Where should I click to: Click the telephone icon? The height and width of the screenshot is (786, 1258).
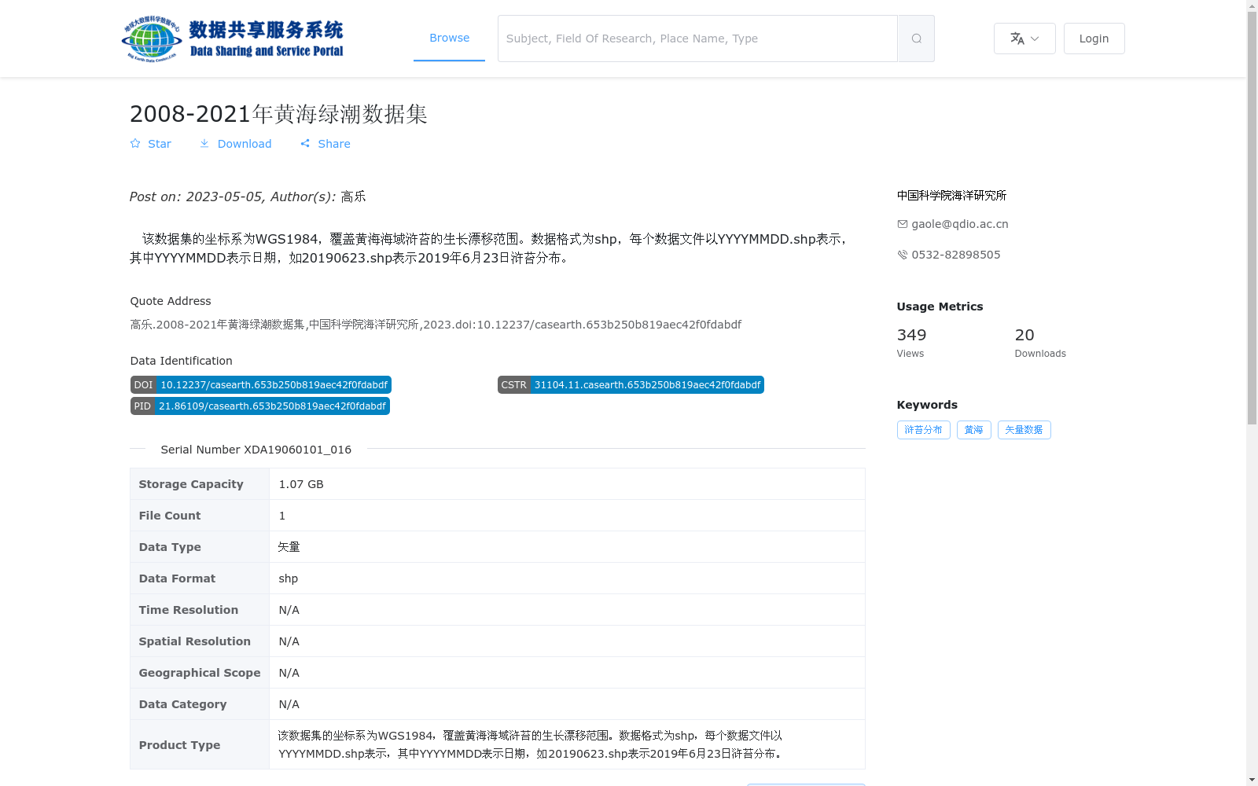(902, 255)
